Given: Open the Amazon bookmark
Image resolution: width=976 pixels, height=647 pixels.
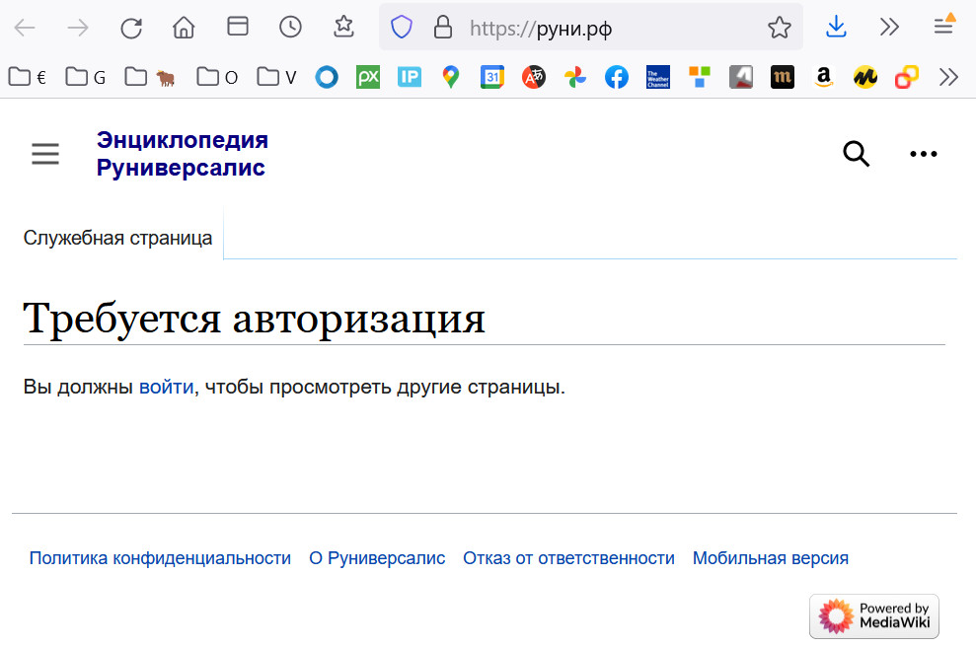Looking at the screenshot, I should [824, 77].
